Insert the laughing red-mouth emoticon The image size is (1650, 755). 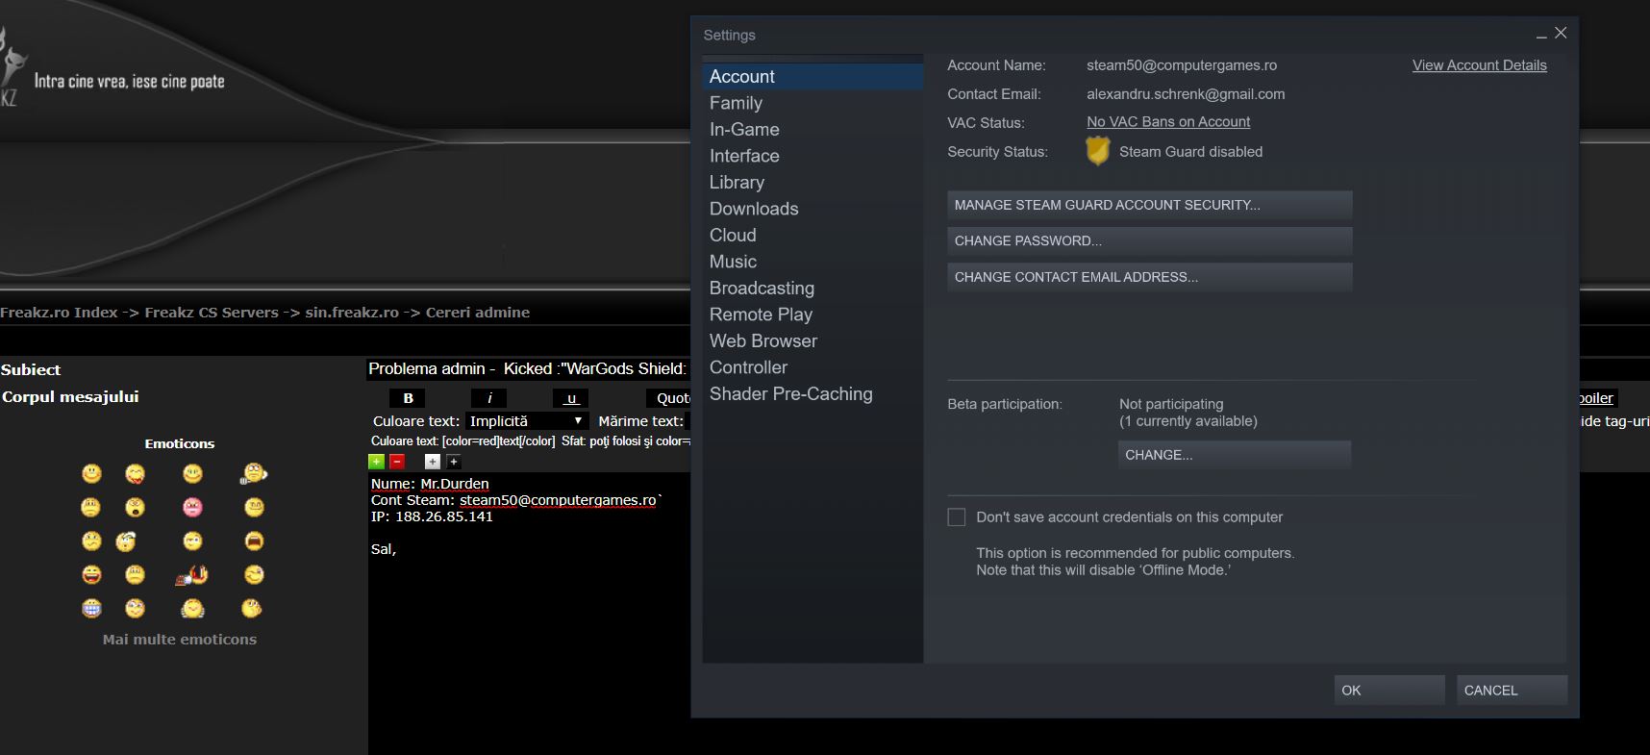(91, 575)
